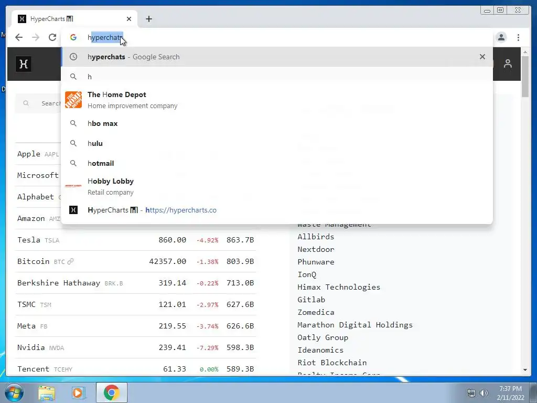Click Bitcoin's 42357.00 price value
The image size is (537, 403).
168,261
